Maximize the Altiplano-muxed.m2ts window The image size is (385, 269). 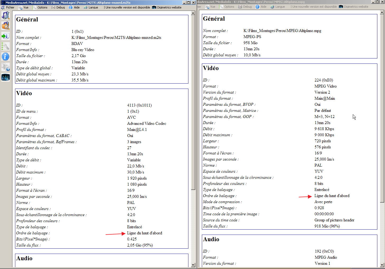coord(188,2)
